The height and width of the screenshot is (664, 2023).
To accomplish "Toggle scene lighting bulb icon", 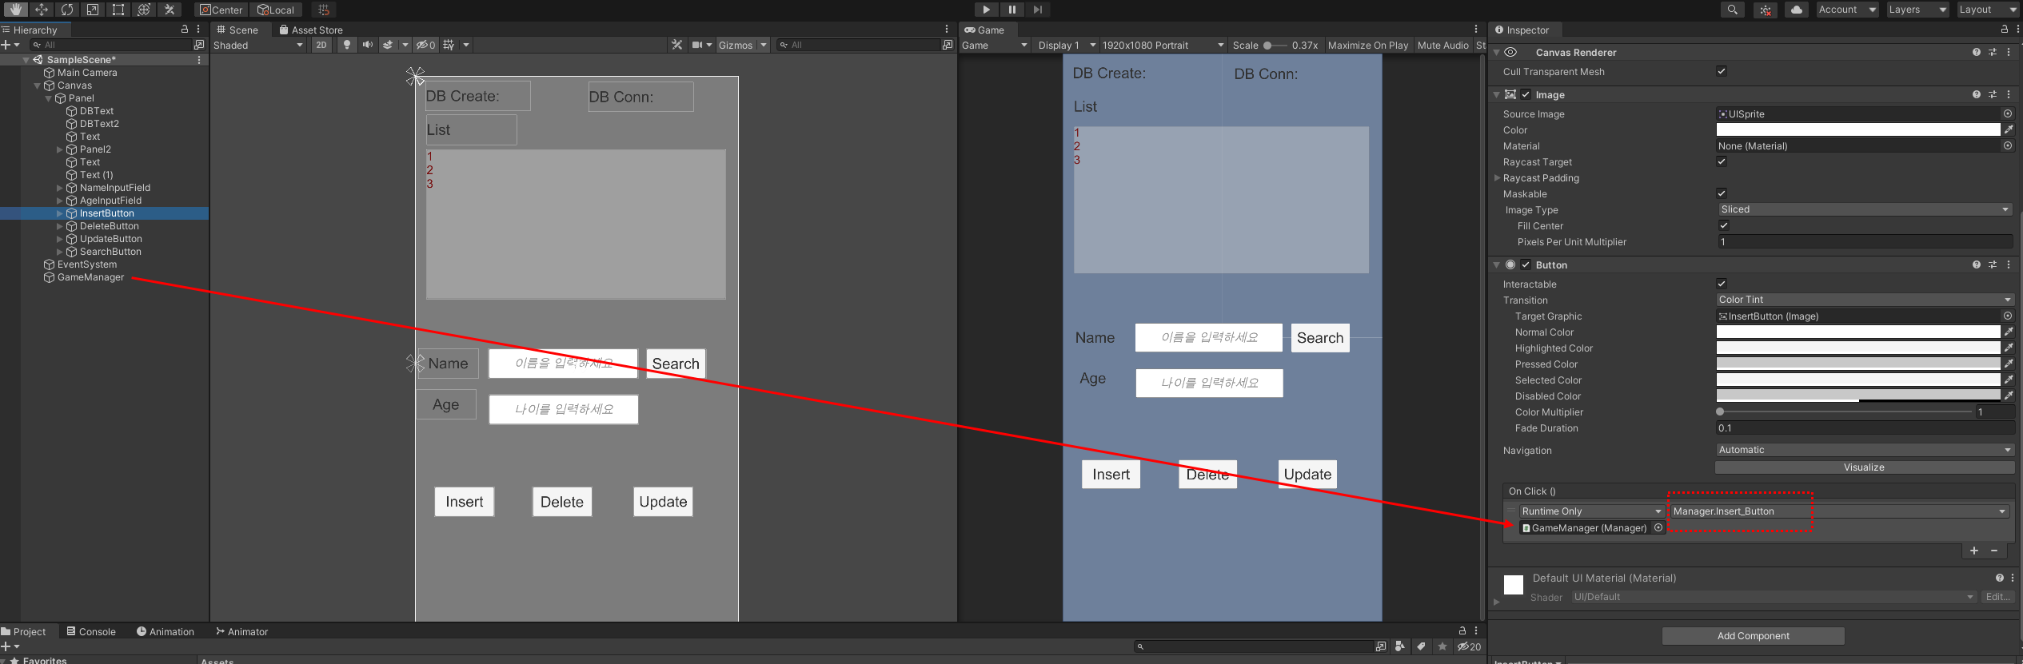I will (x=347, y=45).
